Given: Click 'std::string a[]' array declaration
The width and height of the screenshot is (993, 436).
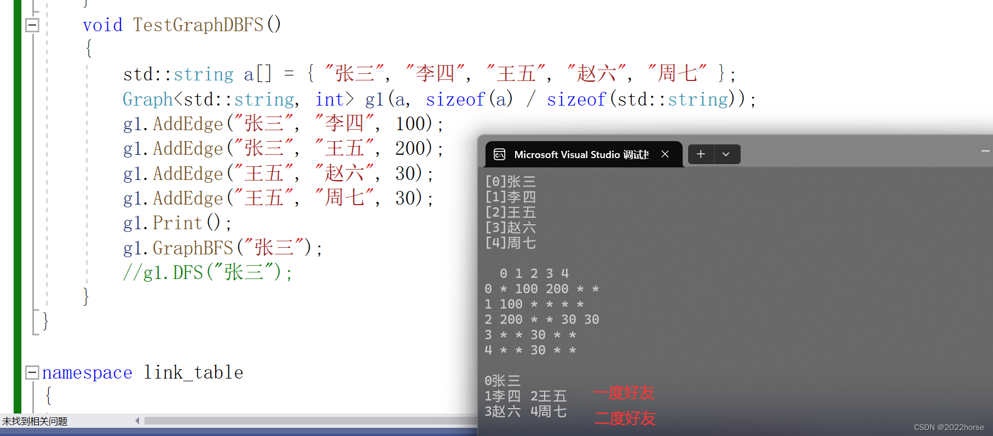Looking at the screenshot, I should point(198,74).
